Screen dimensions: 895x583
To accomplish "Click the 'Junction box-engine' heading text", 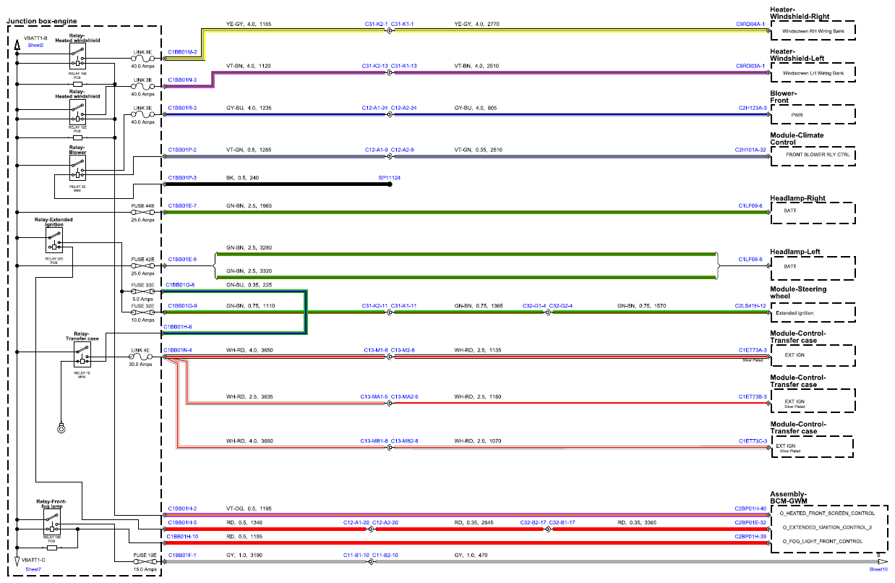I will (42, 22).
